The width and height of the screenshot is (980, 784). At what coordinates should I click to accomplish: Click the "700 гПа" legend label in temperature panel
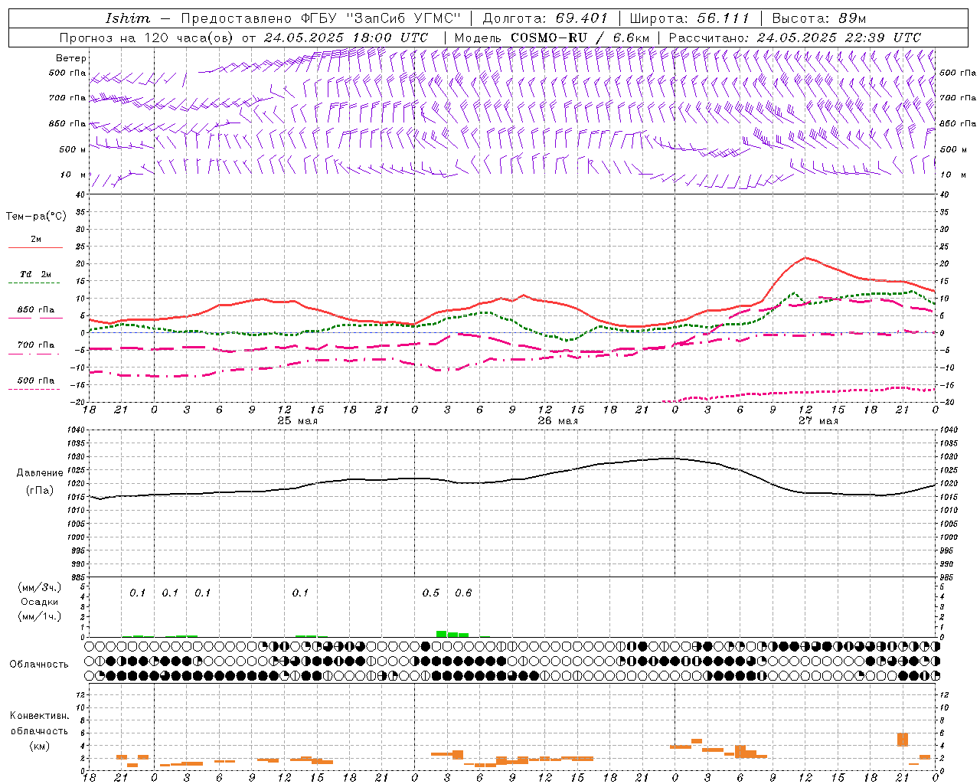tap(36, 345)
